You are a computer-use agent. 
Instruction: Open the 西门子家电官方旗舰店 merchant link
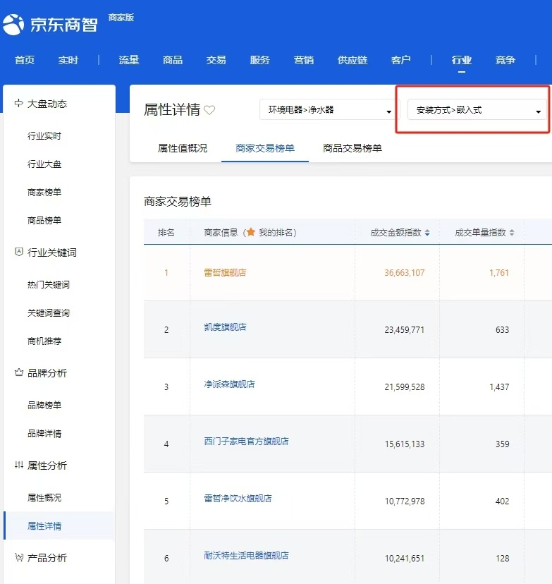click(246, 442)
